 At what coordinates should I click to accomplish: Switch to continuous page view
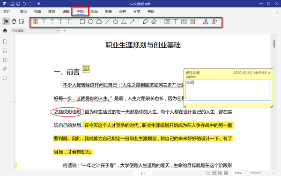pyautogui.click(x=214, y=173)
